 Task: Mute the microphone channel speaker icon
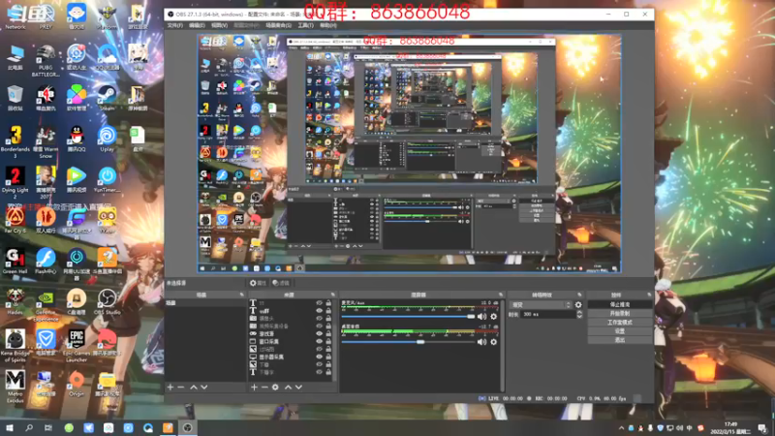click(x=481, y=317)
